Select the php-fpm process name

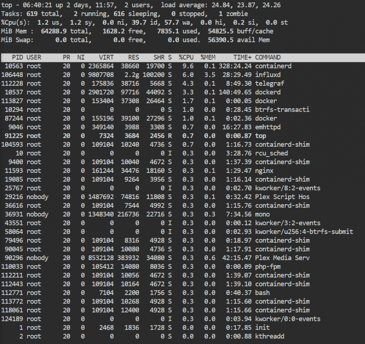tap(268, 266)
